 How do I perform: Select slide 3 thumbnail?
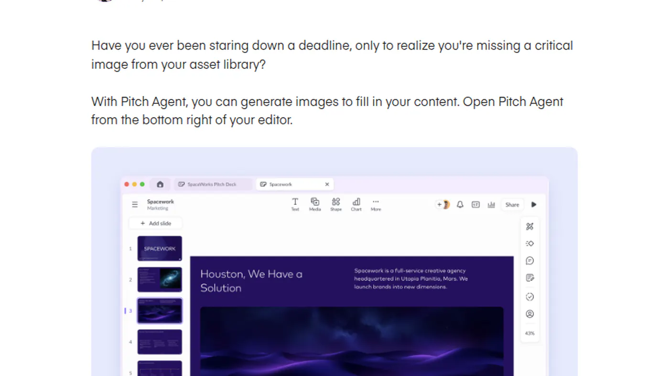160,311
